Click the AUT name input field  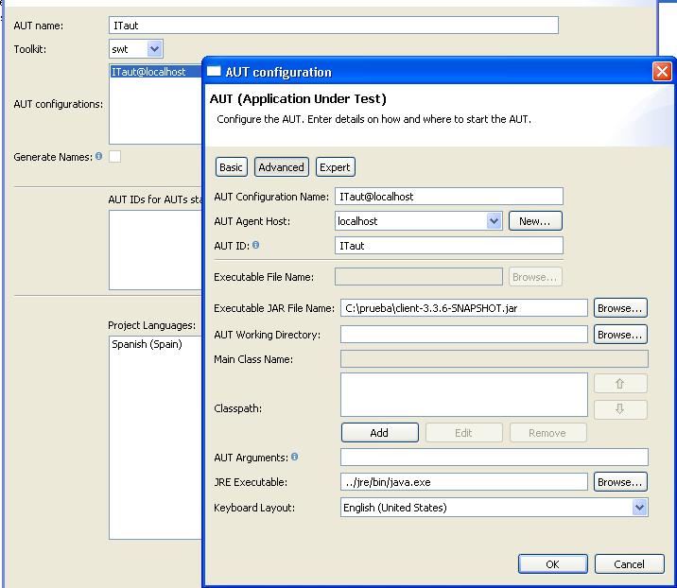tap(334, 26)
